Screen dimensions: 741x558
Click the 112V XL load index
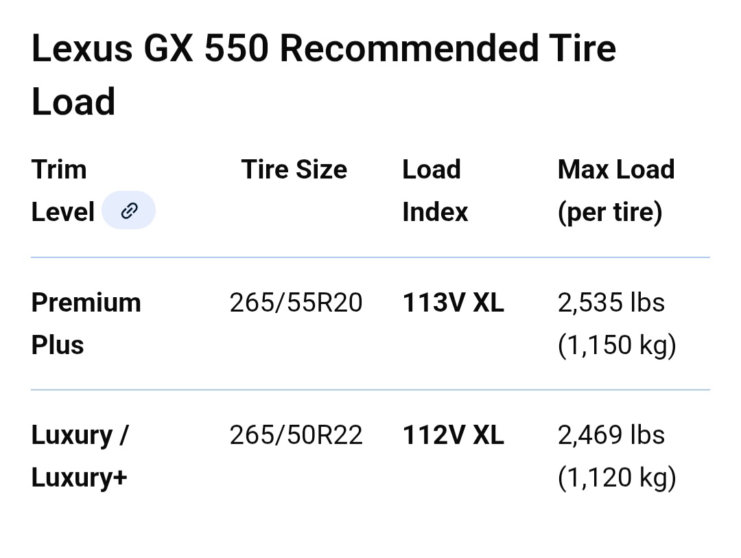(453, 435)
